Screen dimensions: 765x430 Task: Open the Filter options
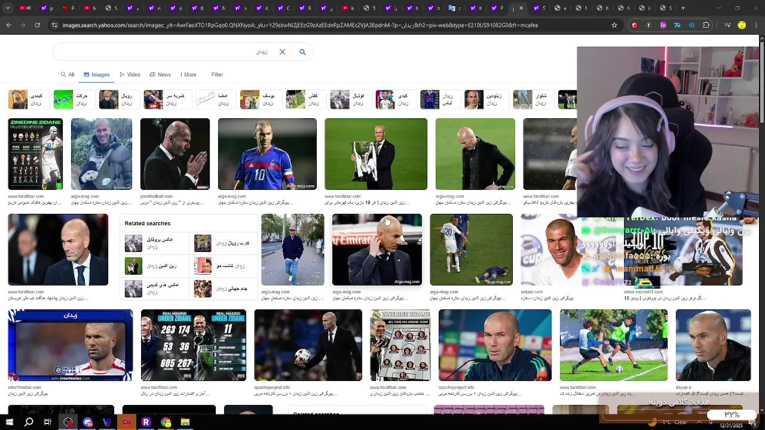tap(217, 75)
